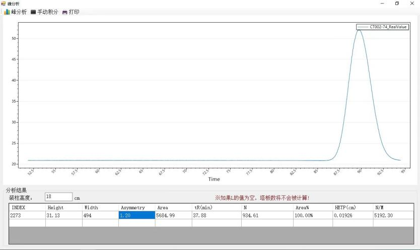The height and width of the screenshot is (250, 420).
Task: Click the empty second row of the results table
Action: 201,223
